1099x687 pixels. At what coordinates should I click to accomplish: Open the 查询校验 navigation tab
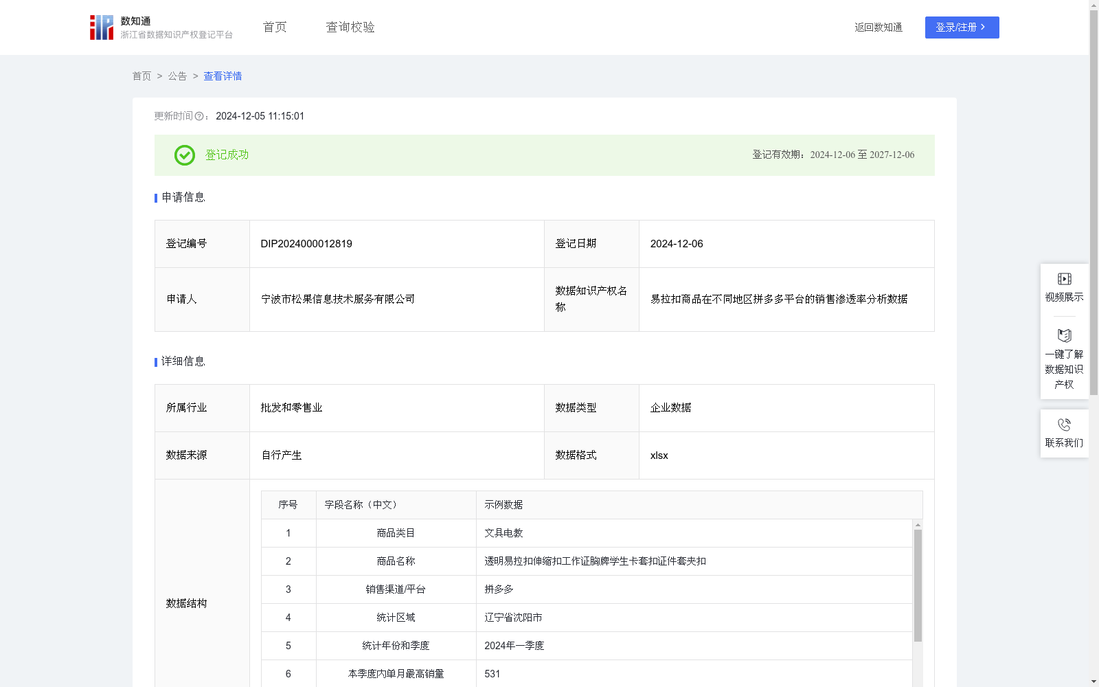click(350, 27)
